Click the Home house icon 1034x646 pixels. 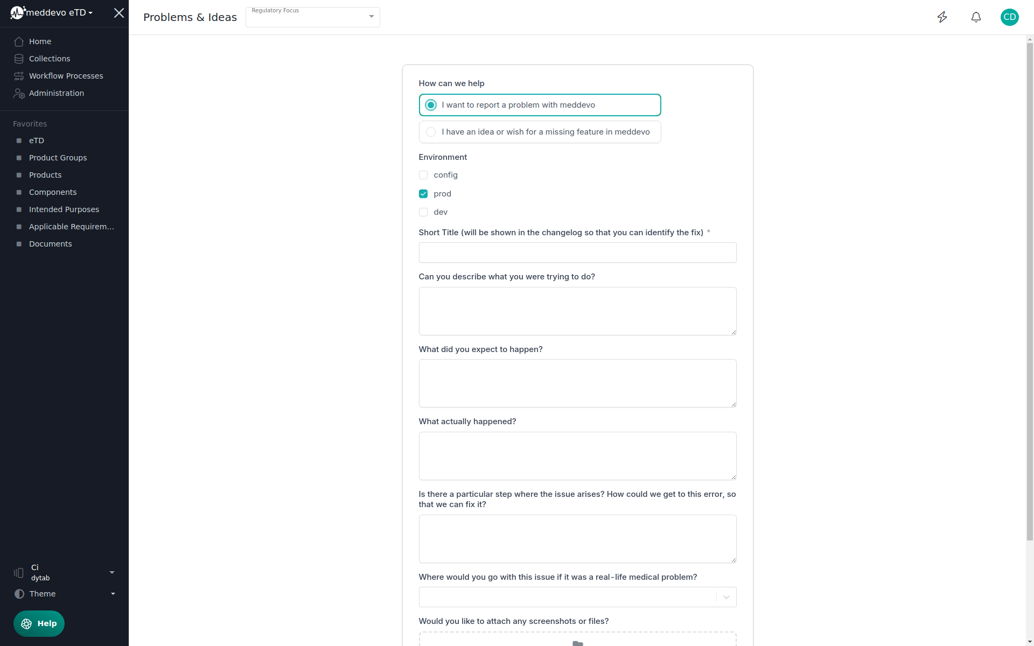coord(19,41)
